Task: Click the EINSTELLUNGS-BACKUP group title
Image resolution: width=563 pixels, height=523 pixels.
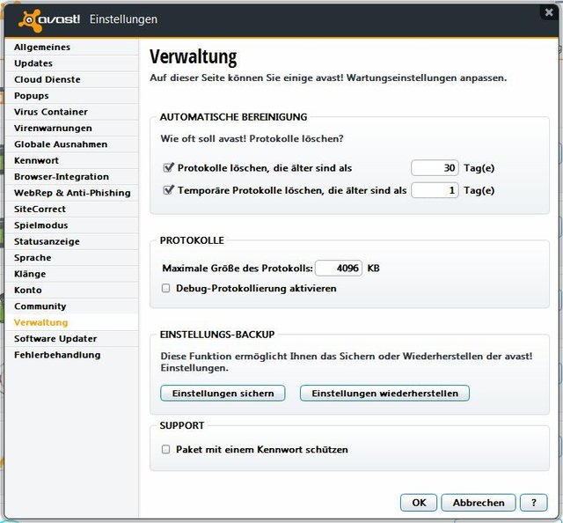Action: 217,335
